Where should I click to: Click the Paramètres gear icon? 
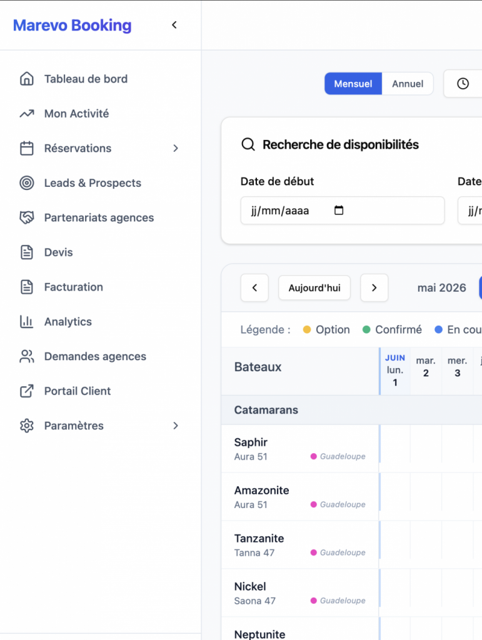26,426
